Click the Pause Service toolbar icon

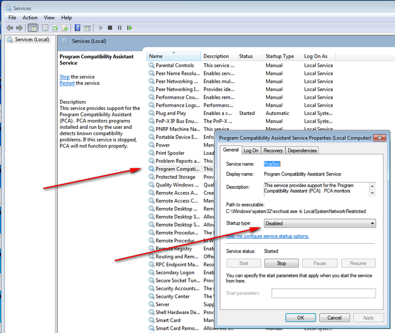pos(119,28)
